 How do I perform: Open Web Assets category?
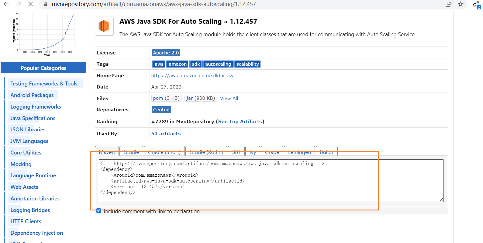point(24,187)
